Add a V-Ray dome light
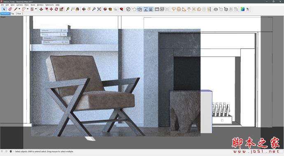The height and width of the screenshot is (156, 284). coord(199,9)
